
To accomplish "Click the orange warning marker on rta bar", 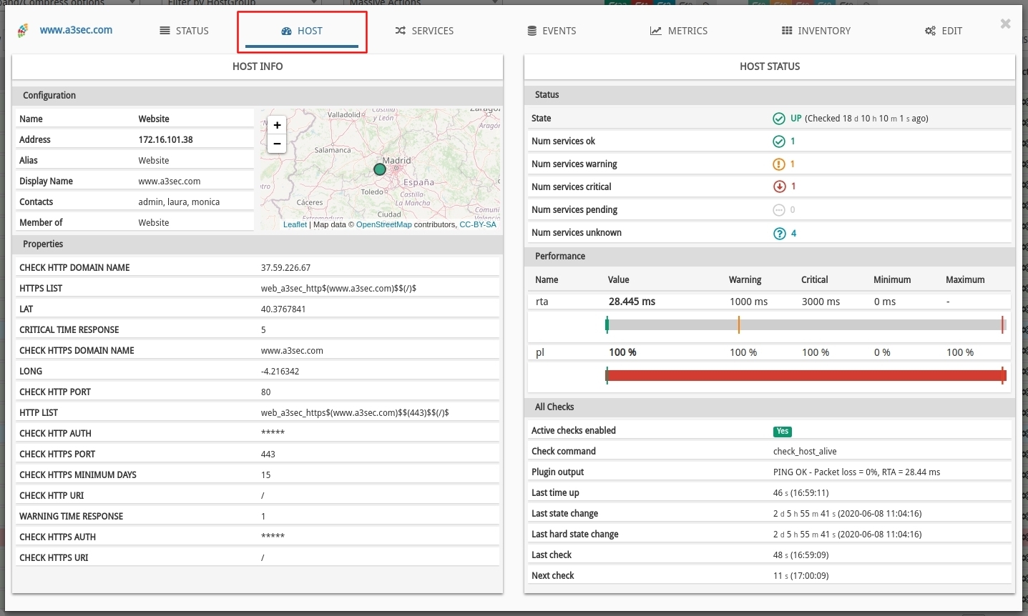I will coord(739,325).
